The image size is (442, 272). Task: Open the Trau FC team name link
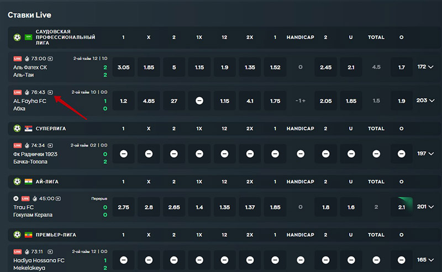pyautogui.click(x=24, y=207)
